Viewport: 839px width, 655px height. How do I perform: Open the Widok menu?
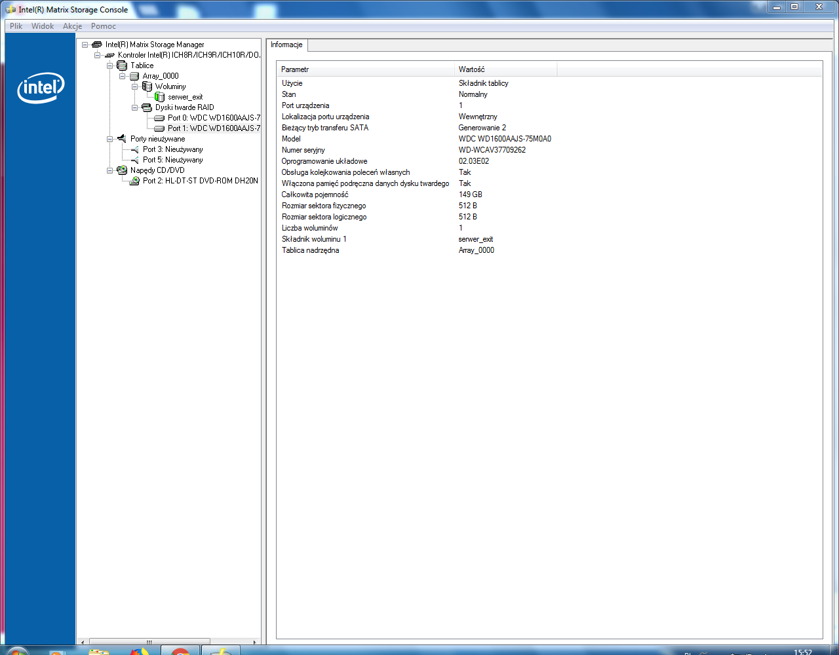click(x=43, y=26)
